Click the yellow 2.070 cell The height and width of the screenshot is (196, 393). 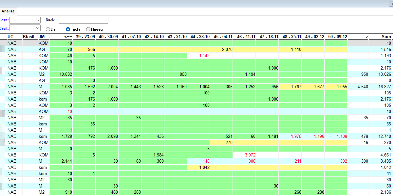pos(221,49)
